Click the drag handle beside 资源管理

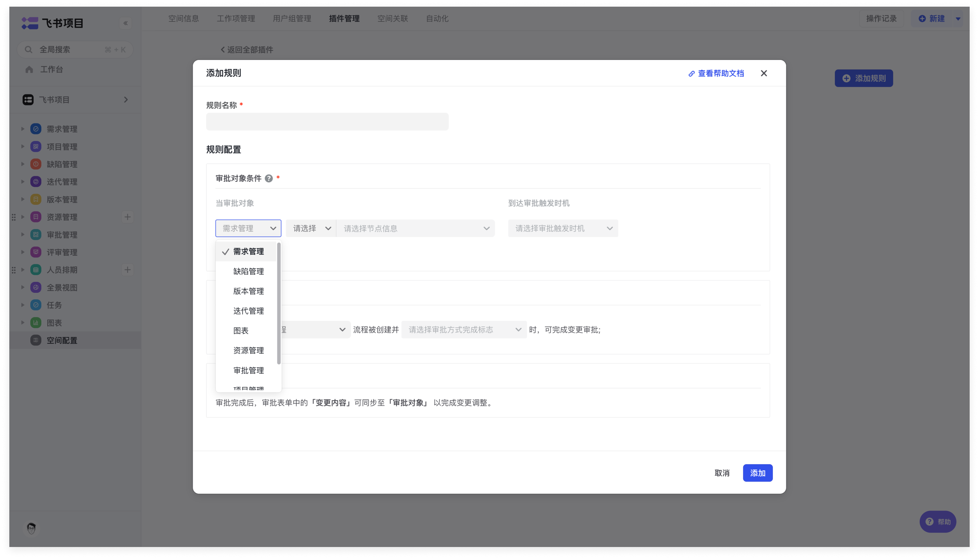[x=14, y=217]
